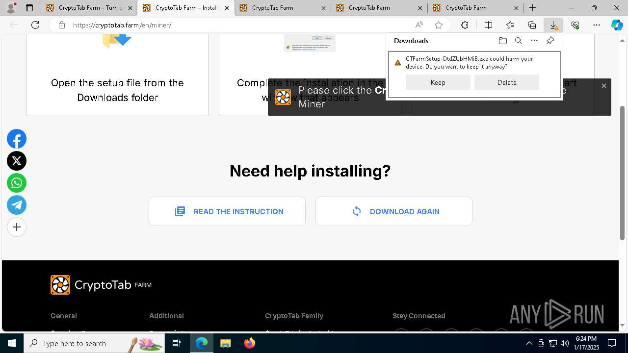Click the address bar URL
Viewport: 628px width, 353px height.
pos(122,25)
